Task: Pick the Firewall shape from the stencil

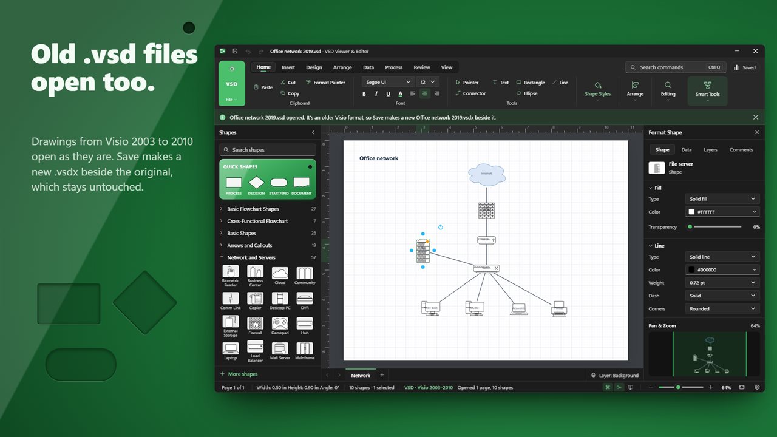Action: coord(255,325)
